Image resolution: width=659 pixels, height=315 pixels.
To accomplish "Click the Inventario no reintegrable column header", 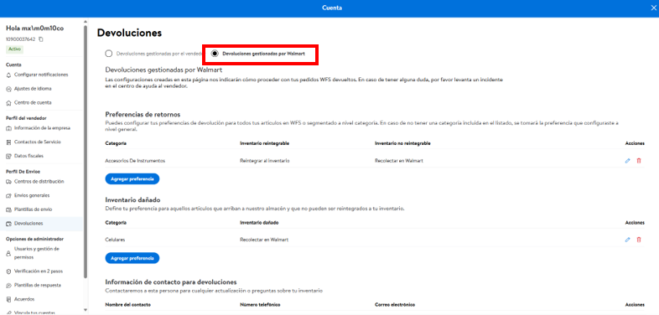I will tap(402, 143).
